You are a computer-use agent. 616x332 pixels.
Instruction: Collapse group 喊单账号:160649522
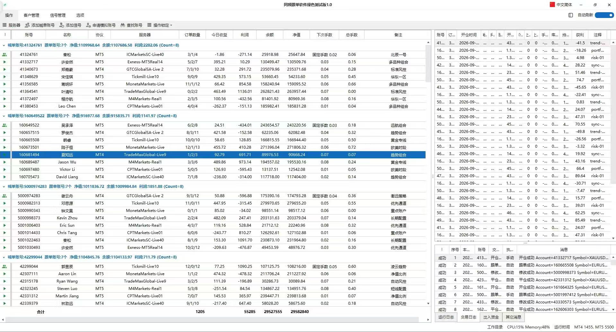[x=4, y=116]
